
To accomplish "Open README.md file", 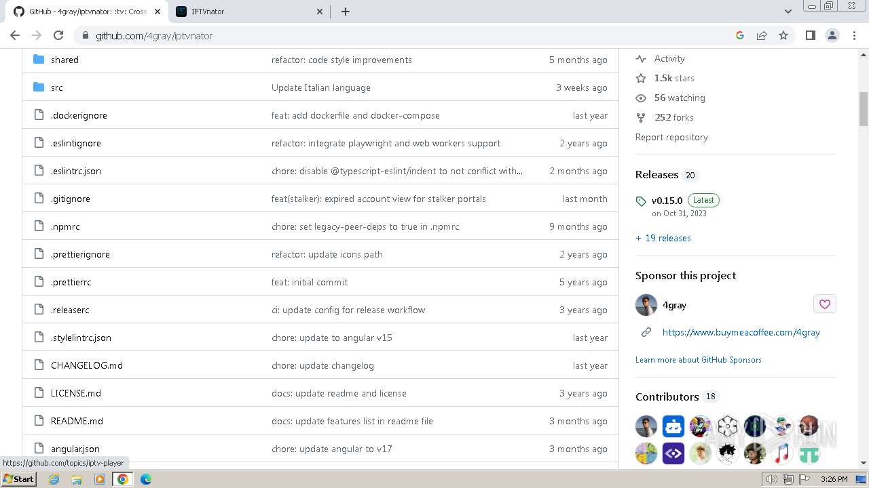I will pos(77,421).
